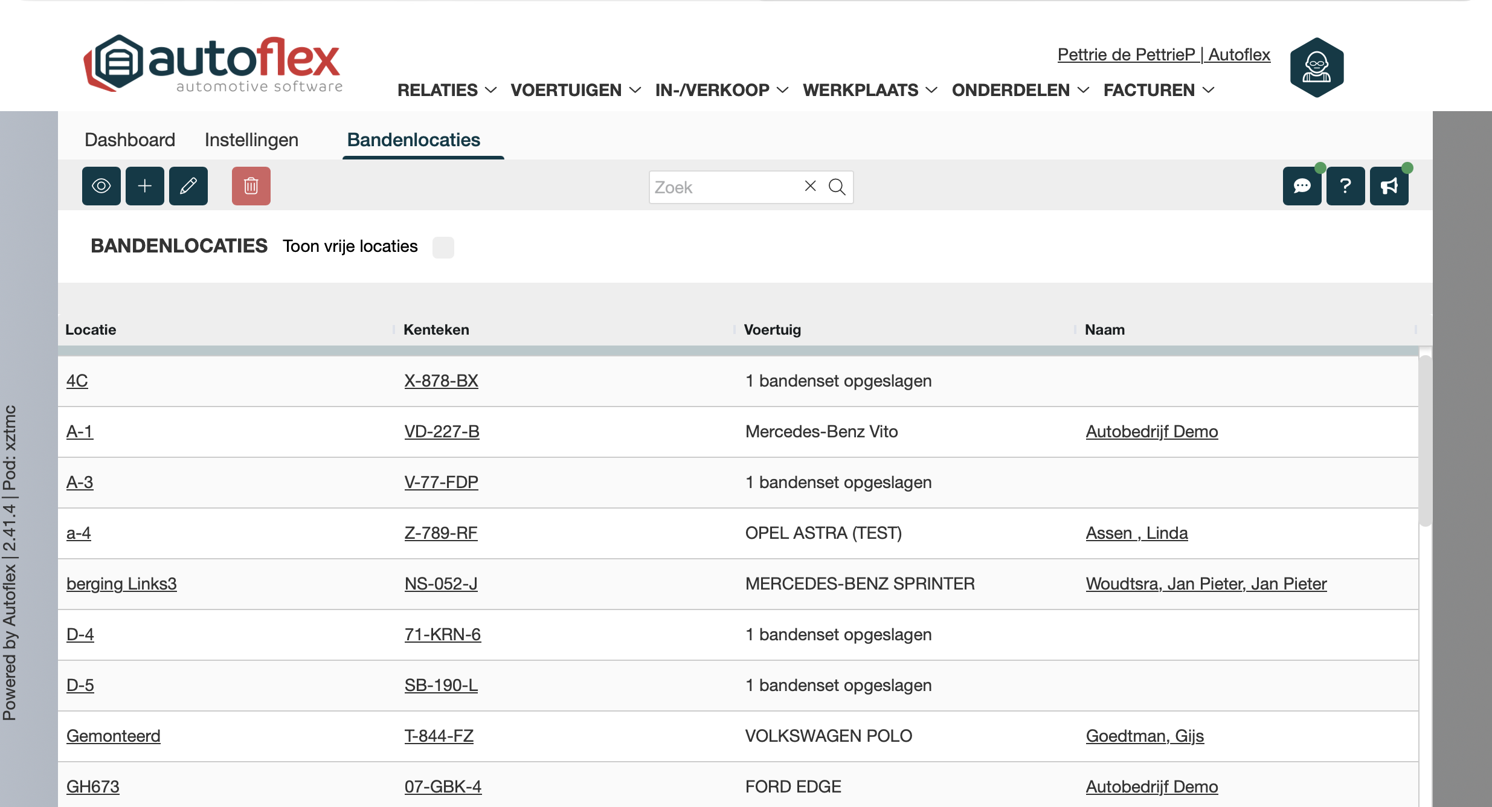
Task: Select MERCEDES-BENZ SPRINTER cell
Action: tap(860, 584)
